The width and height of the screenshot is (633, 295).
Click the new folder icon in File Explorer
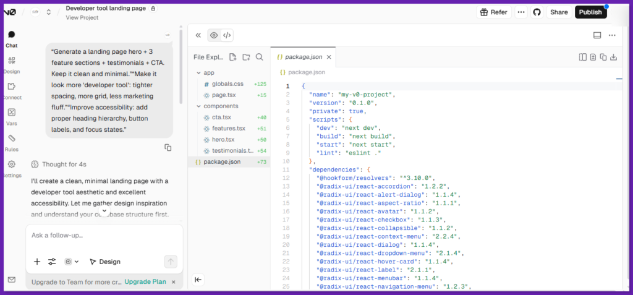pyautogui.click(x=246, y=57)
